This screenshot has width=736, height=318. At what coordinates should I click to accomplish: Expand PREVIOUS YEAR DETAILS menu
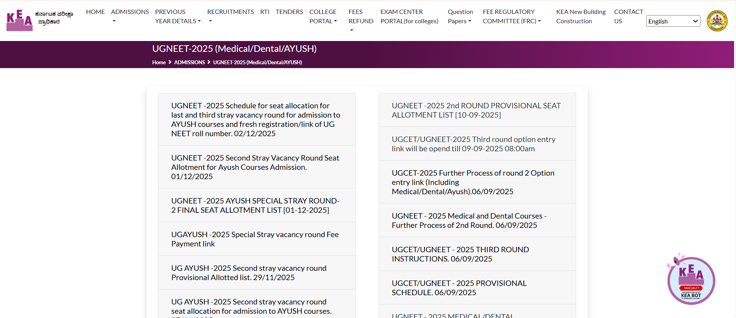(178, 17)
